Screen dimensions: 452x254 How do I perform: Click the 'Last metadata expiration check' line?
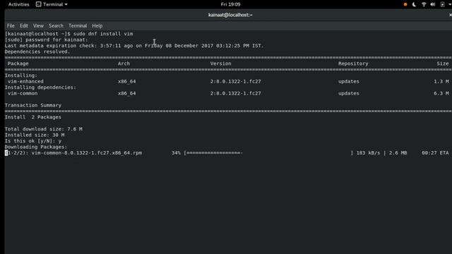click(x=134, y=46)
